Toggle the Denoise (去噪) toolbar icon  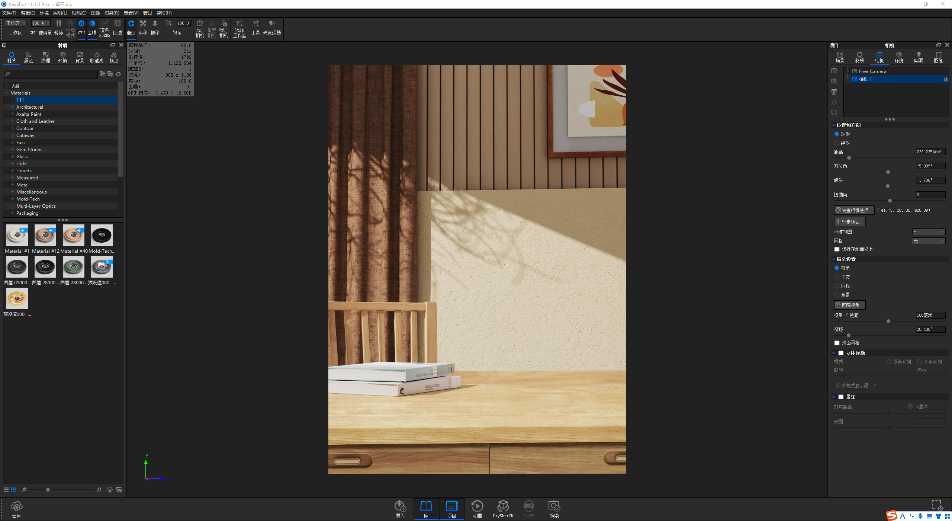click(92, 28)
